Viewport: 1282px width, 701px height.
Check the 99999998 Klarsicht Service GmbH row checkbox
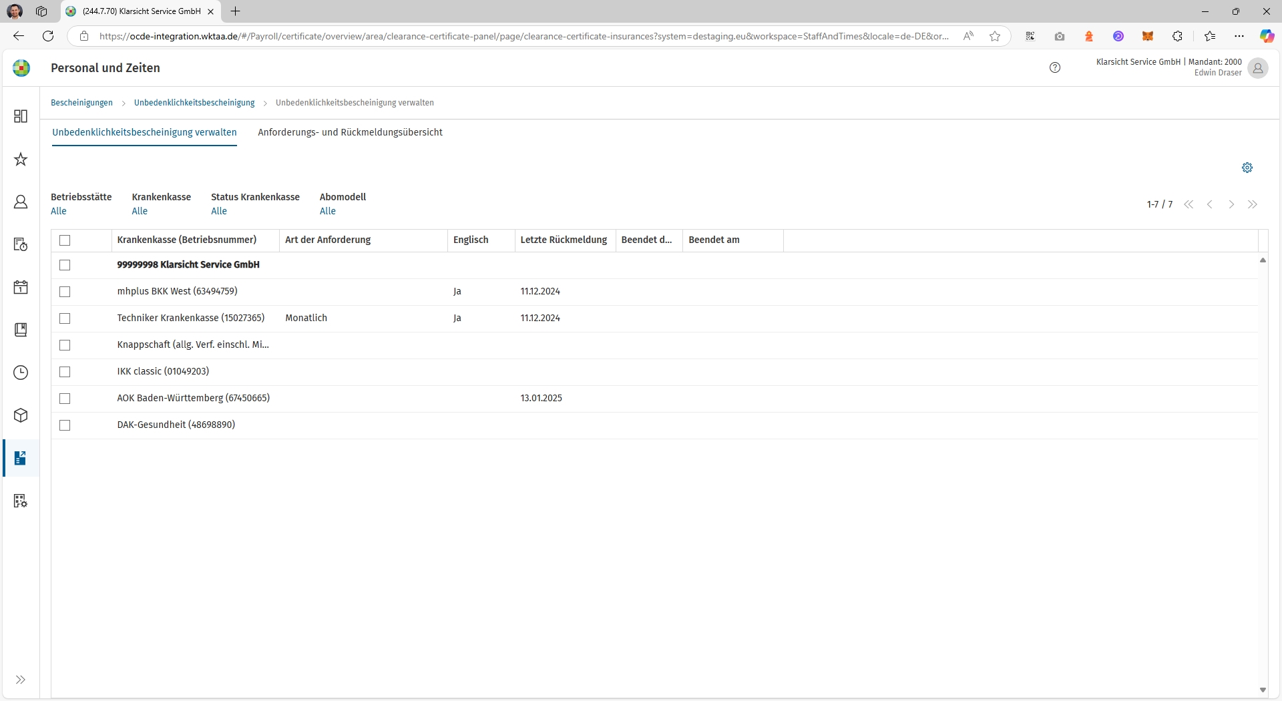[65, 265]
